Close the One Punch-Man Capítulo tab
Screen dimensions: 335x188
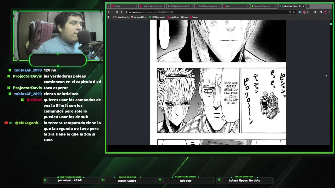(304, 6)
